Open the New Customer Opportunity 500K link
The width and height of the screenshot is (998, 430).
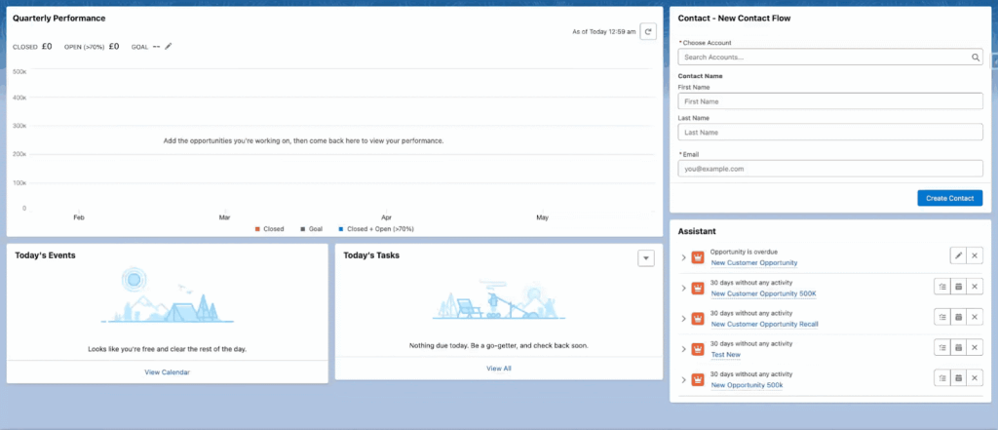point(763,293)
